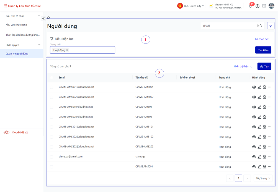The height and width of the screenshot is (192, 278).
Task: Remove the Hoạt động filter tag
Action: coord(67,50)
